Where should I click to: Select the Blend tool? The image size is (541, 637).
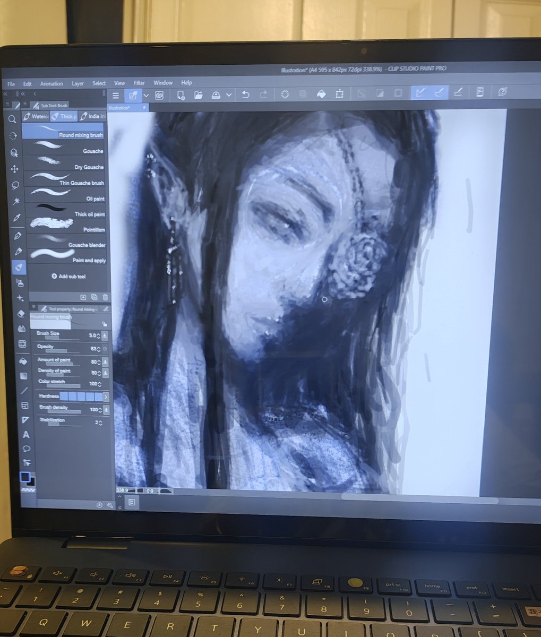pos(22,329)
